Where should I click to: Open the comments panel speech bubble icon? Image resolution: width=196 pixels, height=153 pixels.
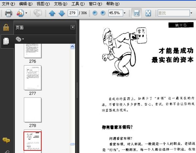pyautogui.click(x=6, y=140)
